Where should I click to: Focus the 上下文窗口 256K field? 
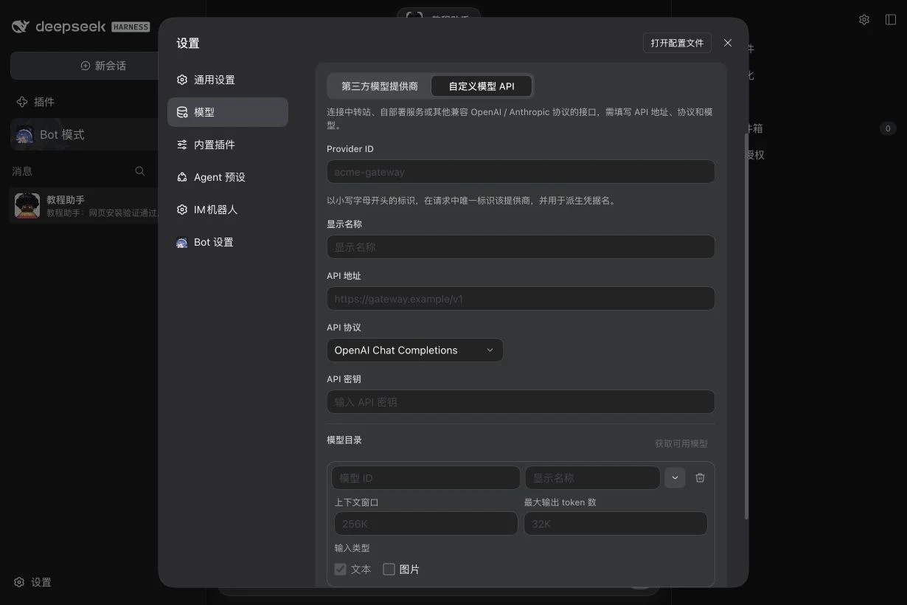point(426,524)
